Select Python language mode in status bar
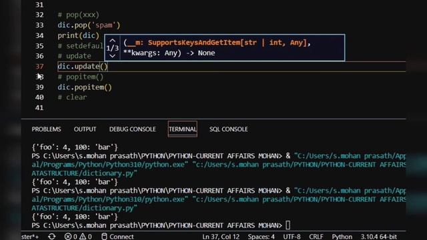Image resolution: width=427 pixels, height=240 pixels. (x=342, y=237)
